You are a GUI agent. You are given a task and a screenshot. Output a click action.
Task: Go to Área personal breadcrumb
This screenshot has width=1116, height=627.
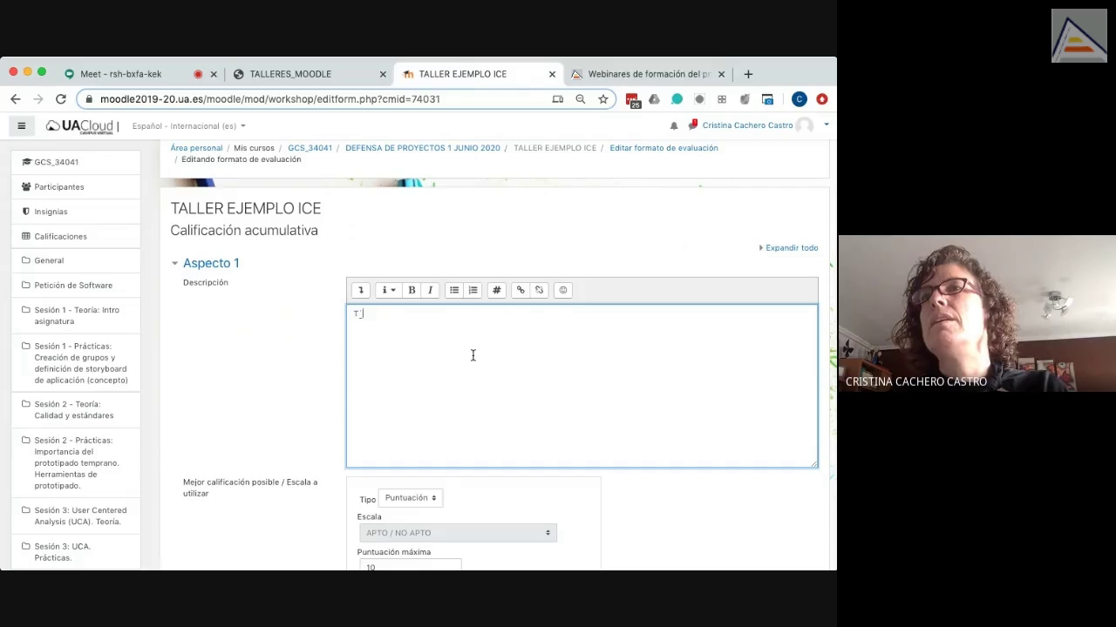196,148
